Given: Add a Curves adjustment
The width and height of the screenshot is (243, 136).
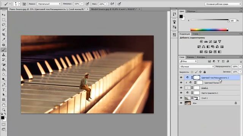Looking at the screenshot, I should click(210, 42).
